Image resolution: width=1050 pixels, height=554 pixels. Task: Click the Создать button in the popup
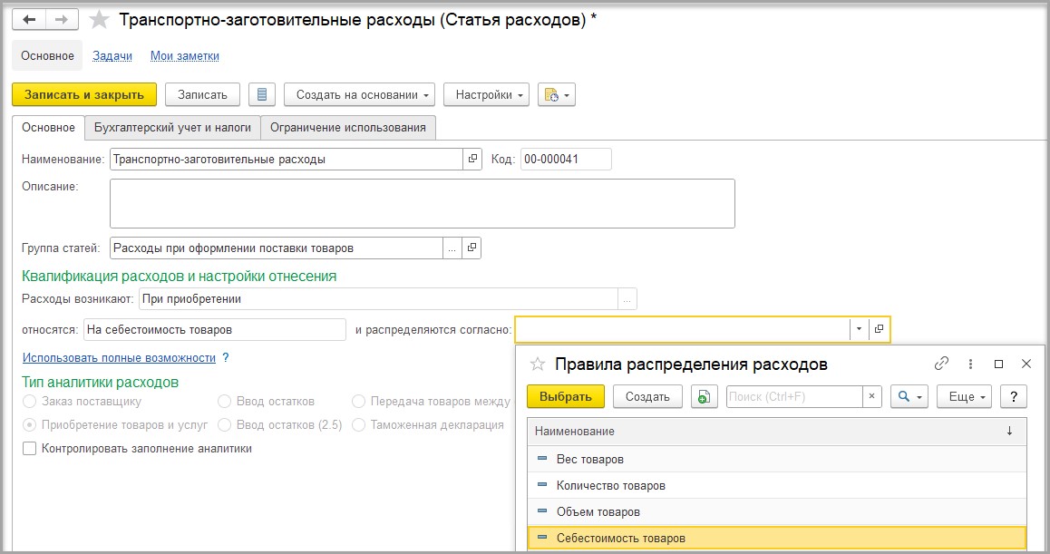point(647,396)
